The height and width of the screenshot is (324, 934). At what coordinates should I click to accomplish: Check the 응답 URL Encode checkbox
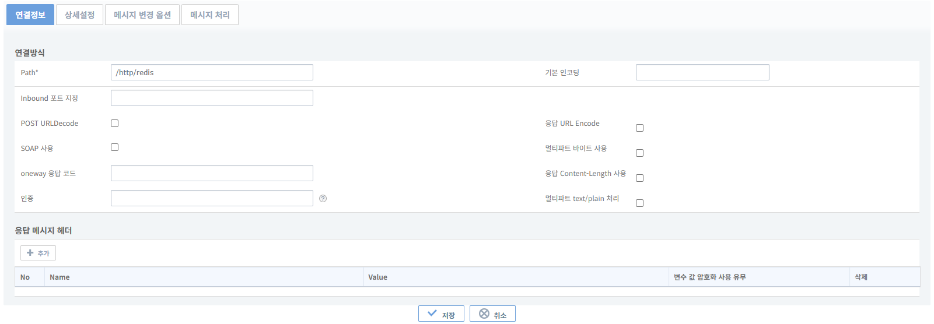639,128
